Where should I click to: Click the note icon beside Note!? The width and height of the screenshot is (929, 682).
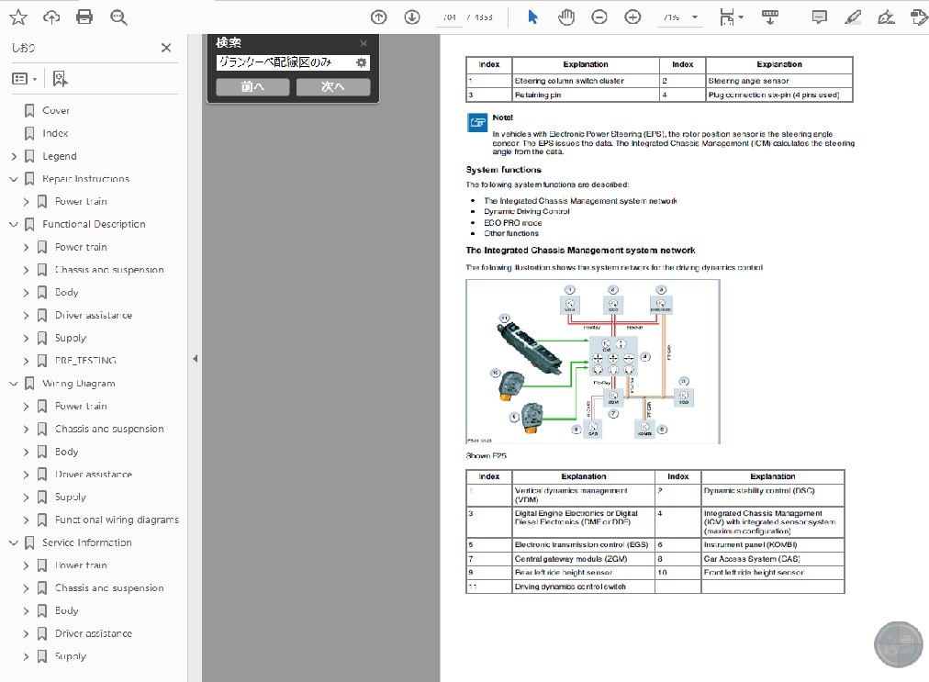(x=477, y=122)
